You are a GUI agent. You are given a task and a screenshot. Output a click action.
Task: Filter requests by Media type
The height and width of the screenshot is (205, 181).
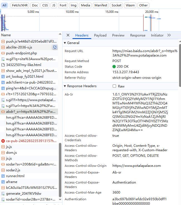[x=85, y=5]
